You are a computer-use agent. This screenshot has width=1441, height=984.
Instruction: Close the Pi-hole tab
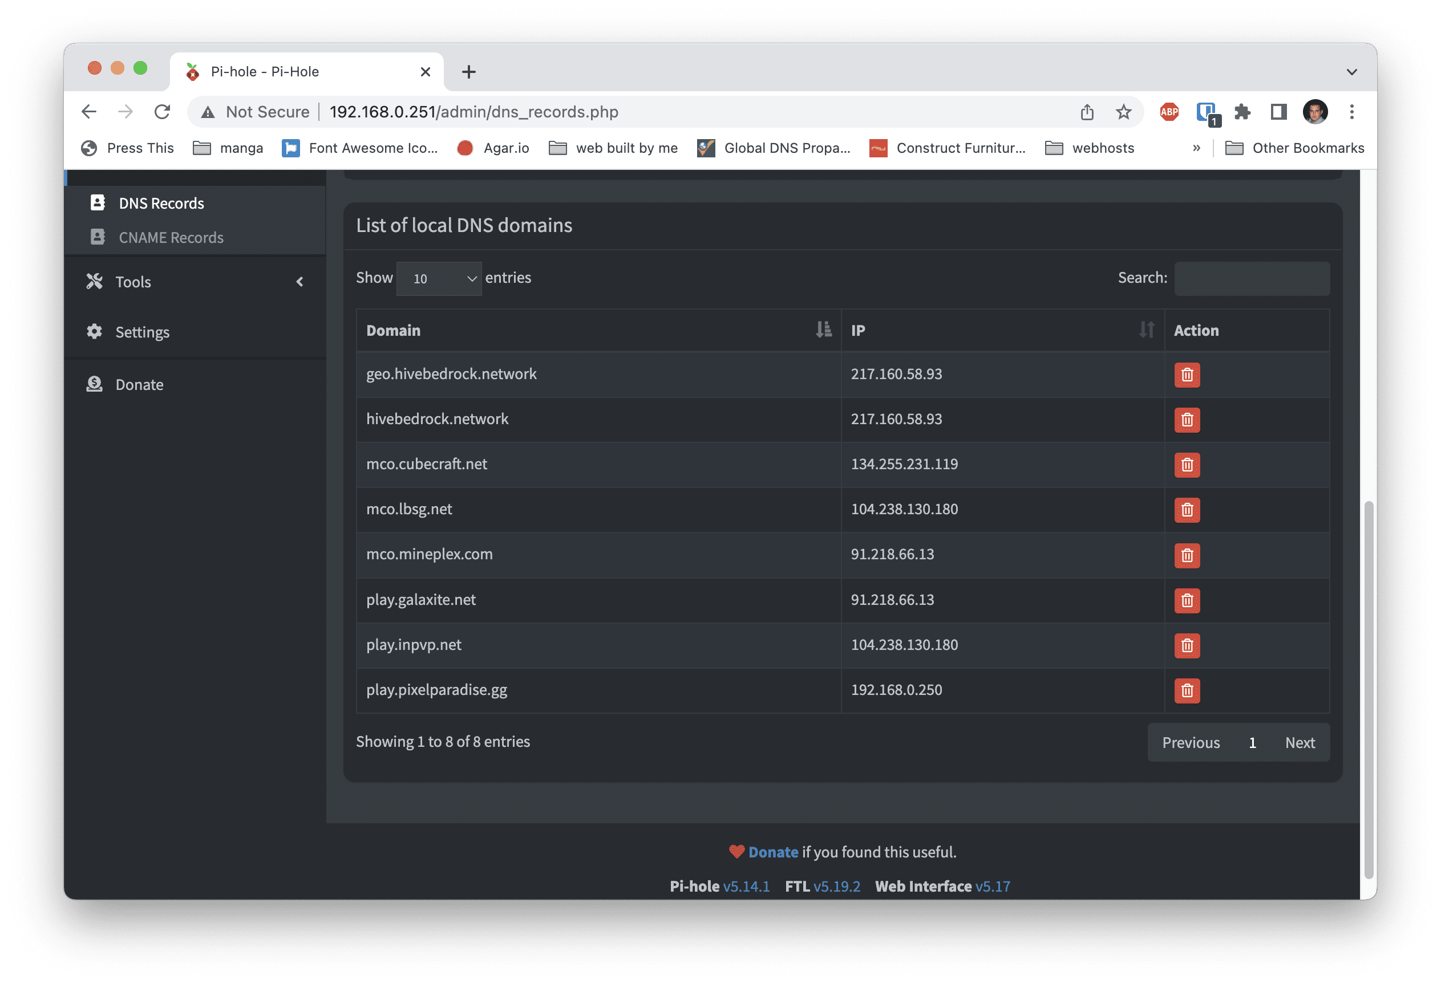point(426,72)
